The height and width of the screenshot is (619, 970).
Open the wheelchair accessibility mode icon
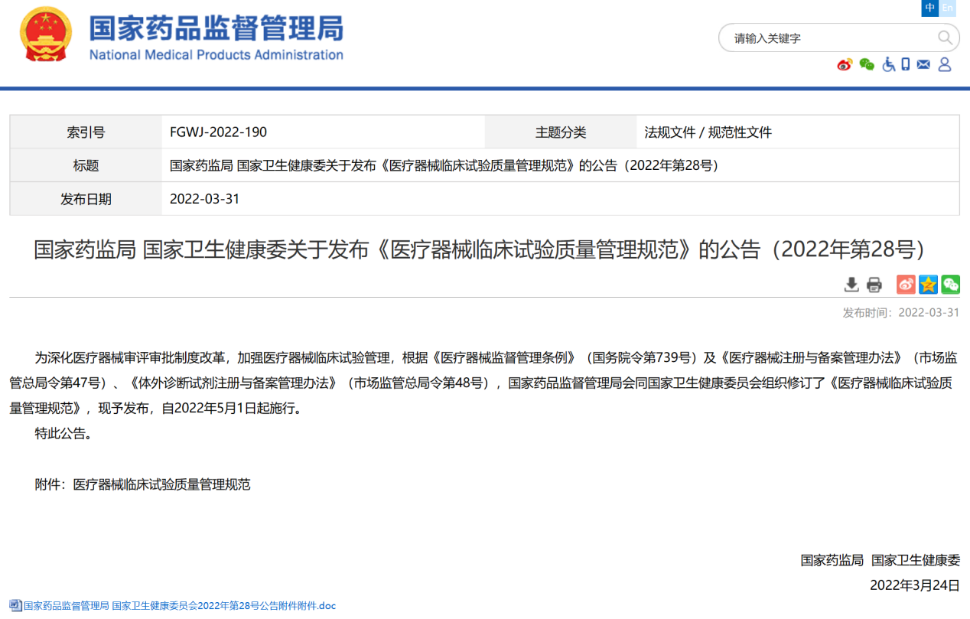[x=888, y=64]
